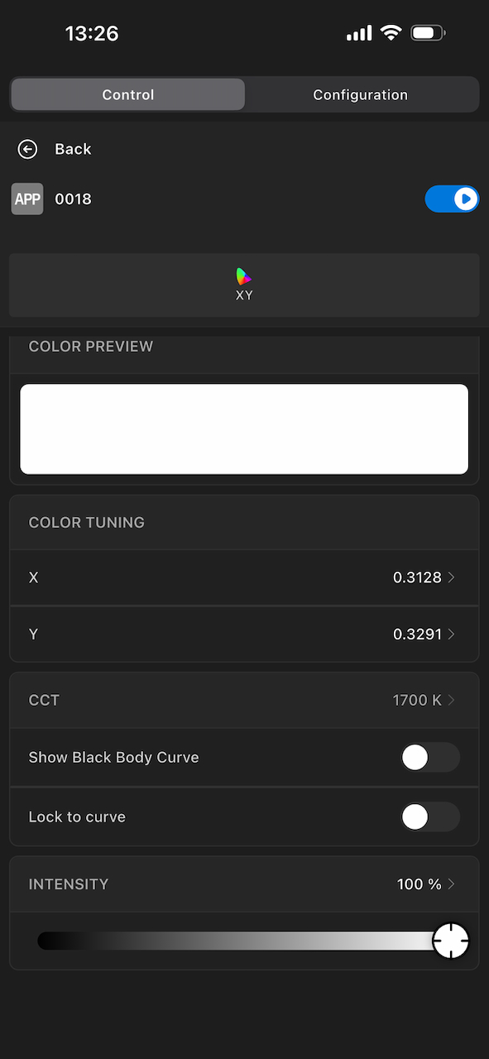Image resolution: width=489 pixels, height=1059 pixels.
Task: Open the CCT 1700 K chevron
Action: coord(451,700)
